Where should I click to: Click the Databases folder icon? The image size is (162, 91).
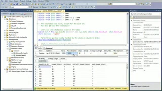(7, 19)
